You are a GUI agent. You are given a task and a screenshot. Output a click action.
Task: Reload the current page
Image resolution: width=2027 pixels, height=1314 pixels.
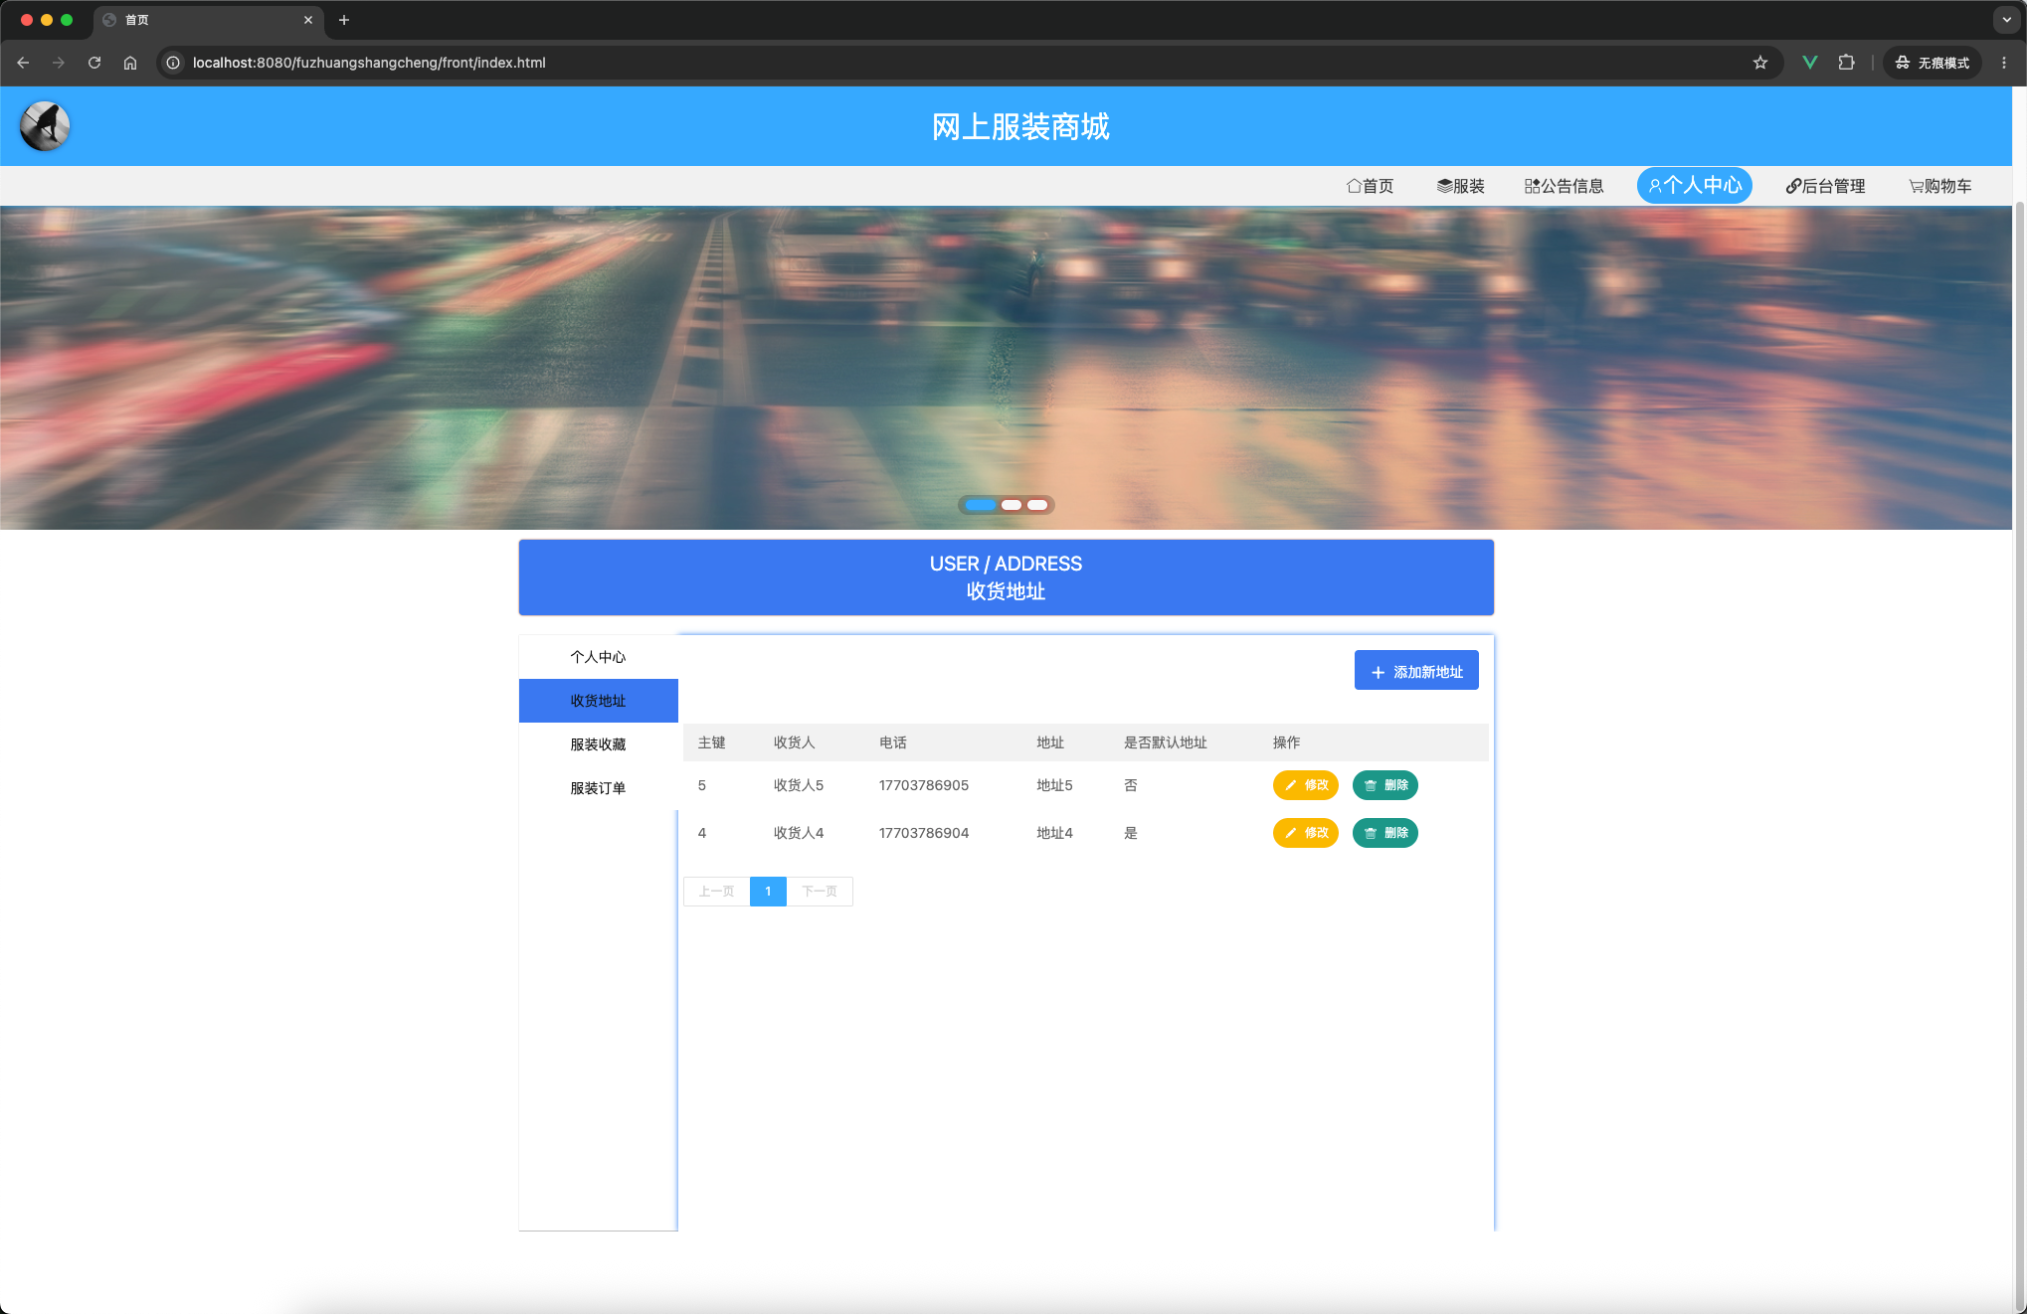[94, 63]
